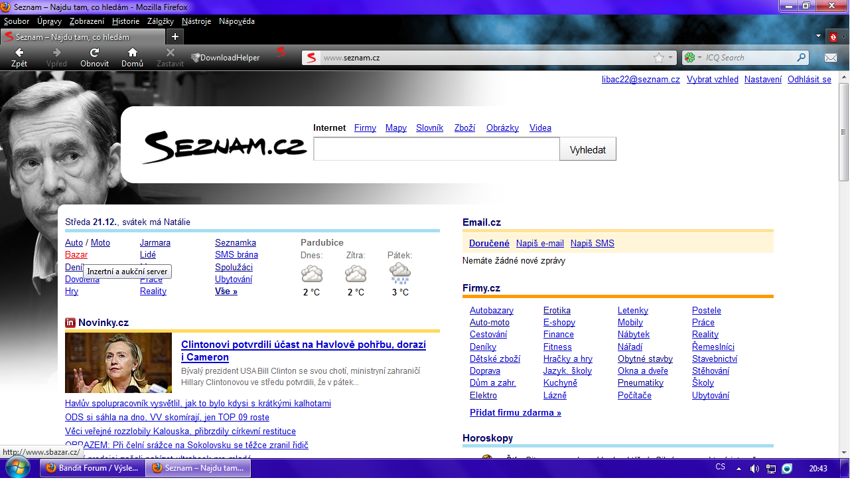Open Záložky menu

161,21
